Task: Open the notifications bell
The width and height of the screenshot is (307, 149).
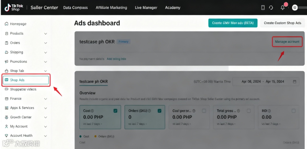Action: 283,8
